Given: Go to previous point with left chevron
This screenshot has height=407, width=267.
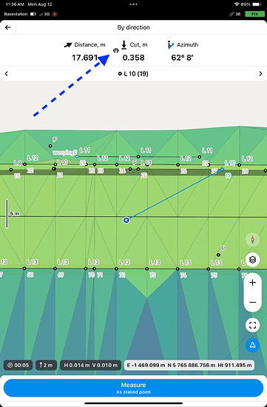Looking at the screenshot, I should point(7,74).
